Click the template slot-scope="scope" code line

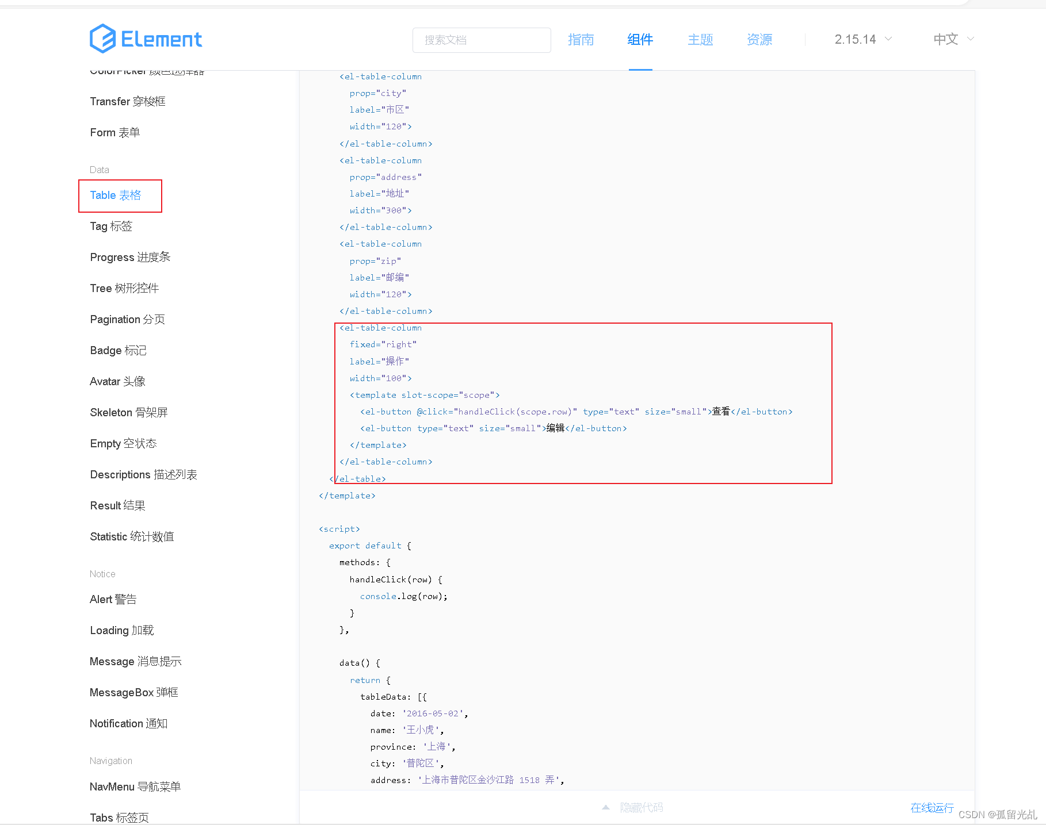click(425, 395)
